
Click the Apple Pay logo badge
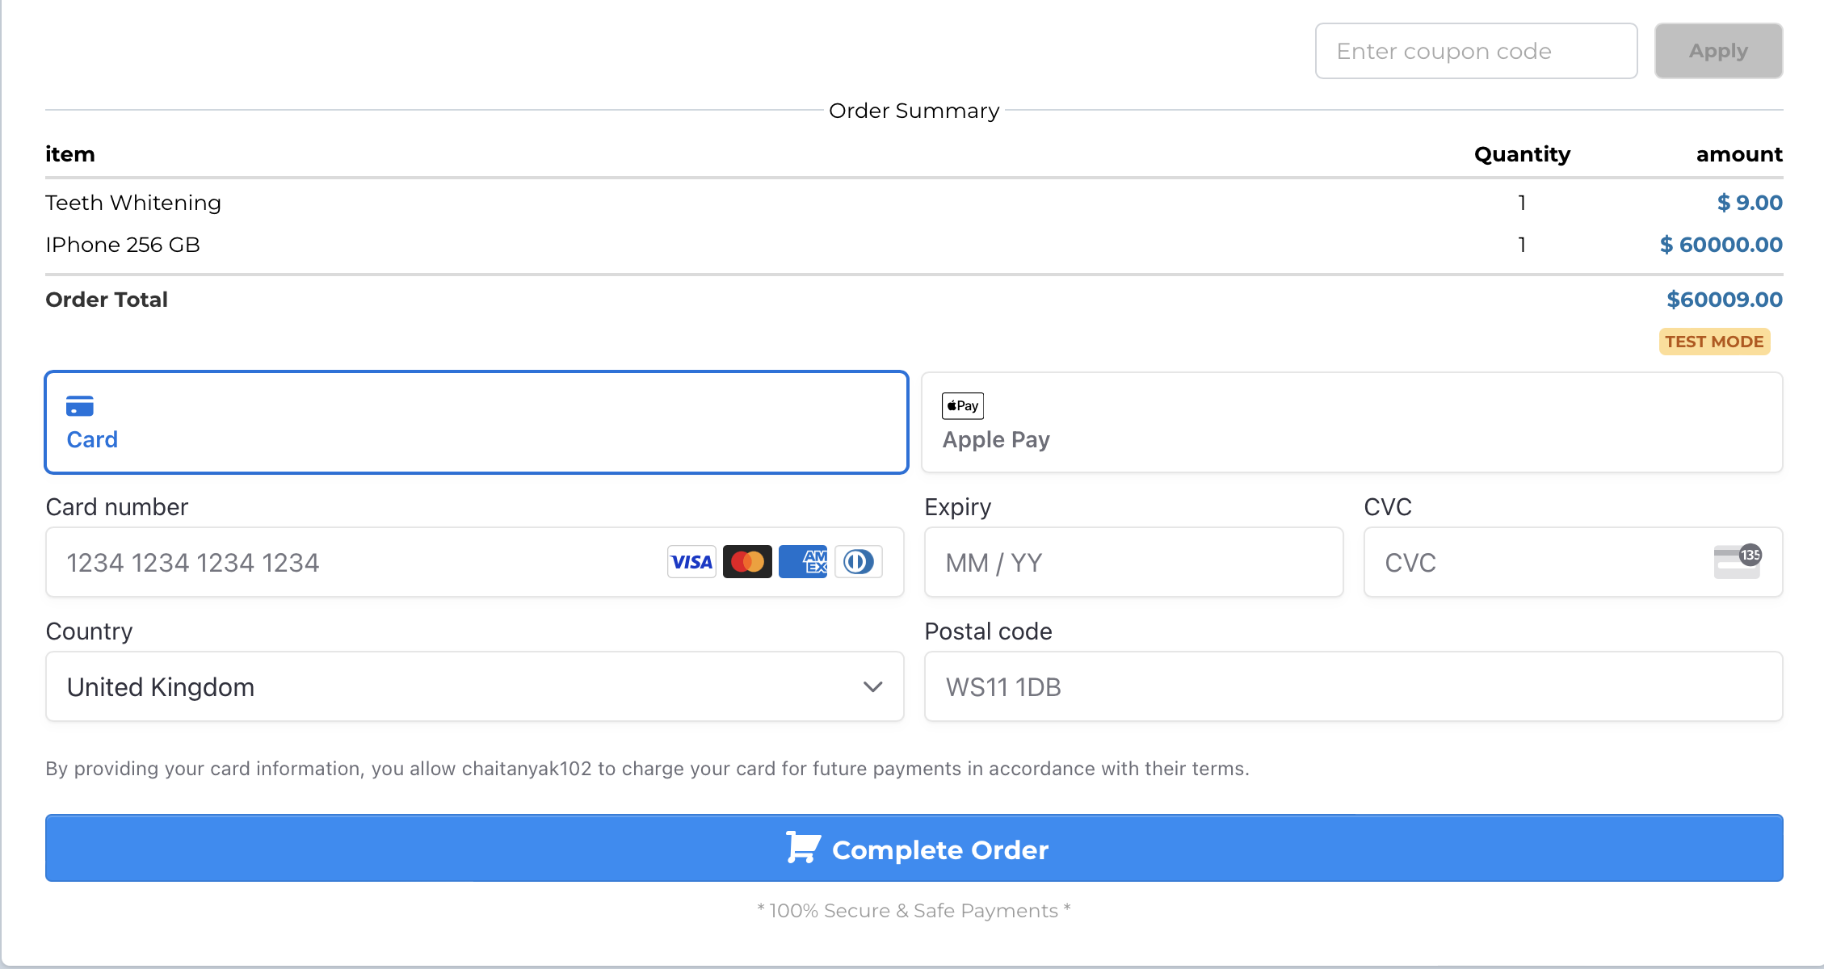pyautogui.click(x=963, y=405)
